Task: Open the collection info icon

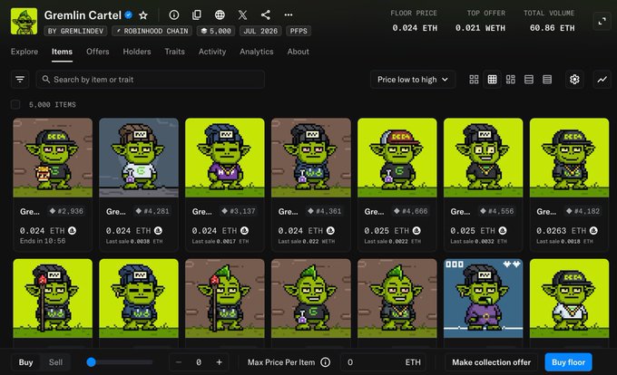Action: click(x=174, y=14)
